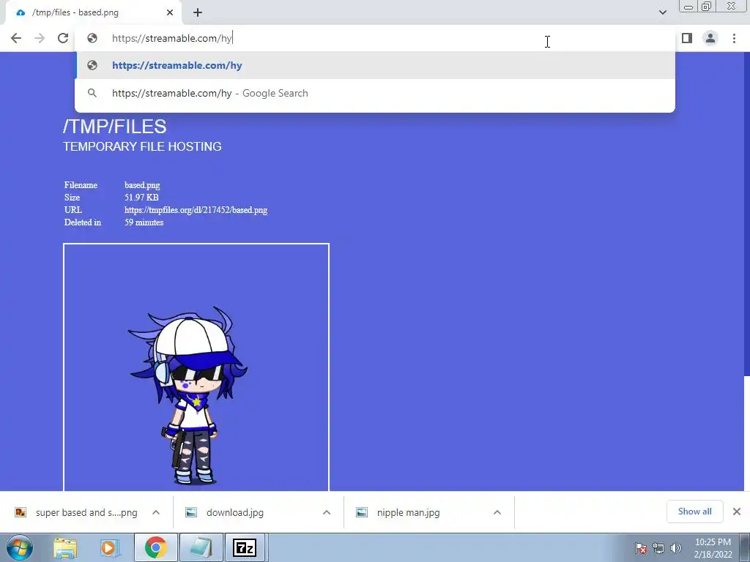Click file icon of super based png download
Image resolution: width=750 pixels, height=562 pixels.
(x=21, y=512)
